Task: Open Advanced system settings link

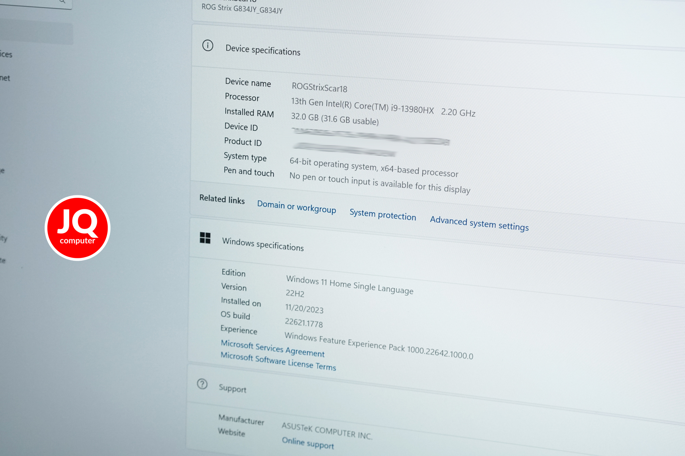Action: pos(479,223)
